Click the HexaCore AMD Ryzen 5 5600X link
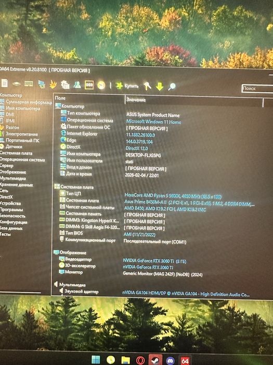This screenshot has height=365, width=273. pos(173,196)
